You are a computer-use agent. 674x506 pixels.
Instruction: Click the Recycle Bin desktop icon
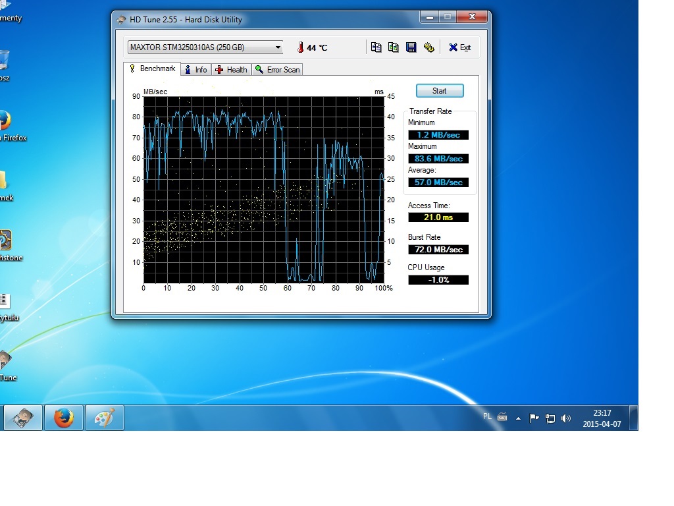(x=5, y=65)
